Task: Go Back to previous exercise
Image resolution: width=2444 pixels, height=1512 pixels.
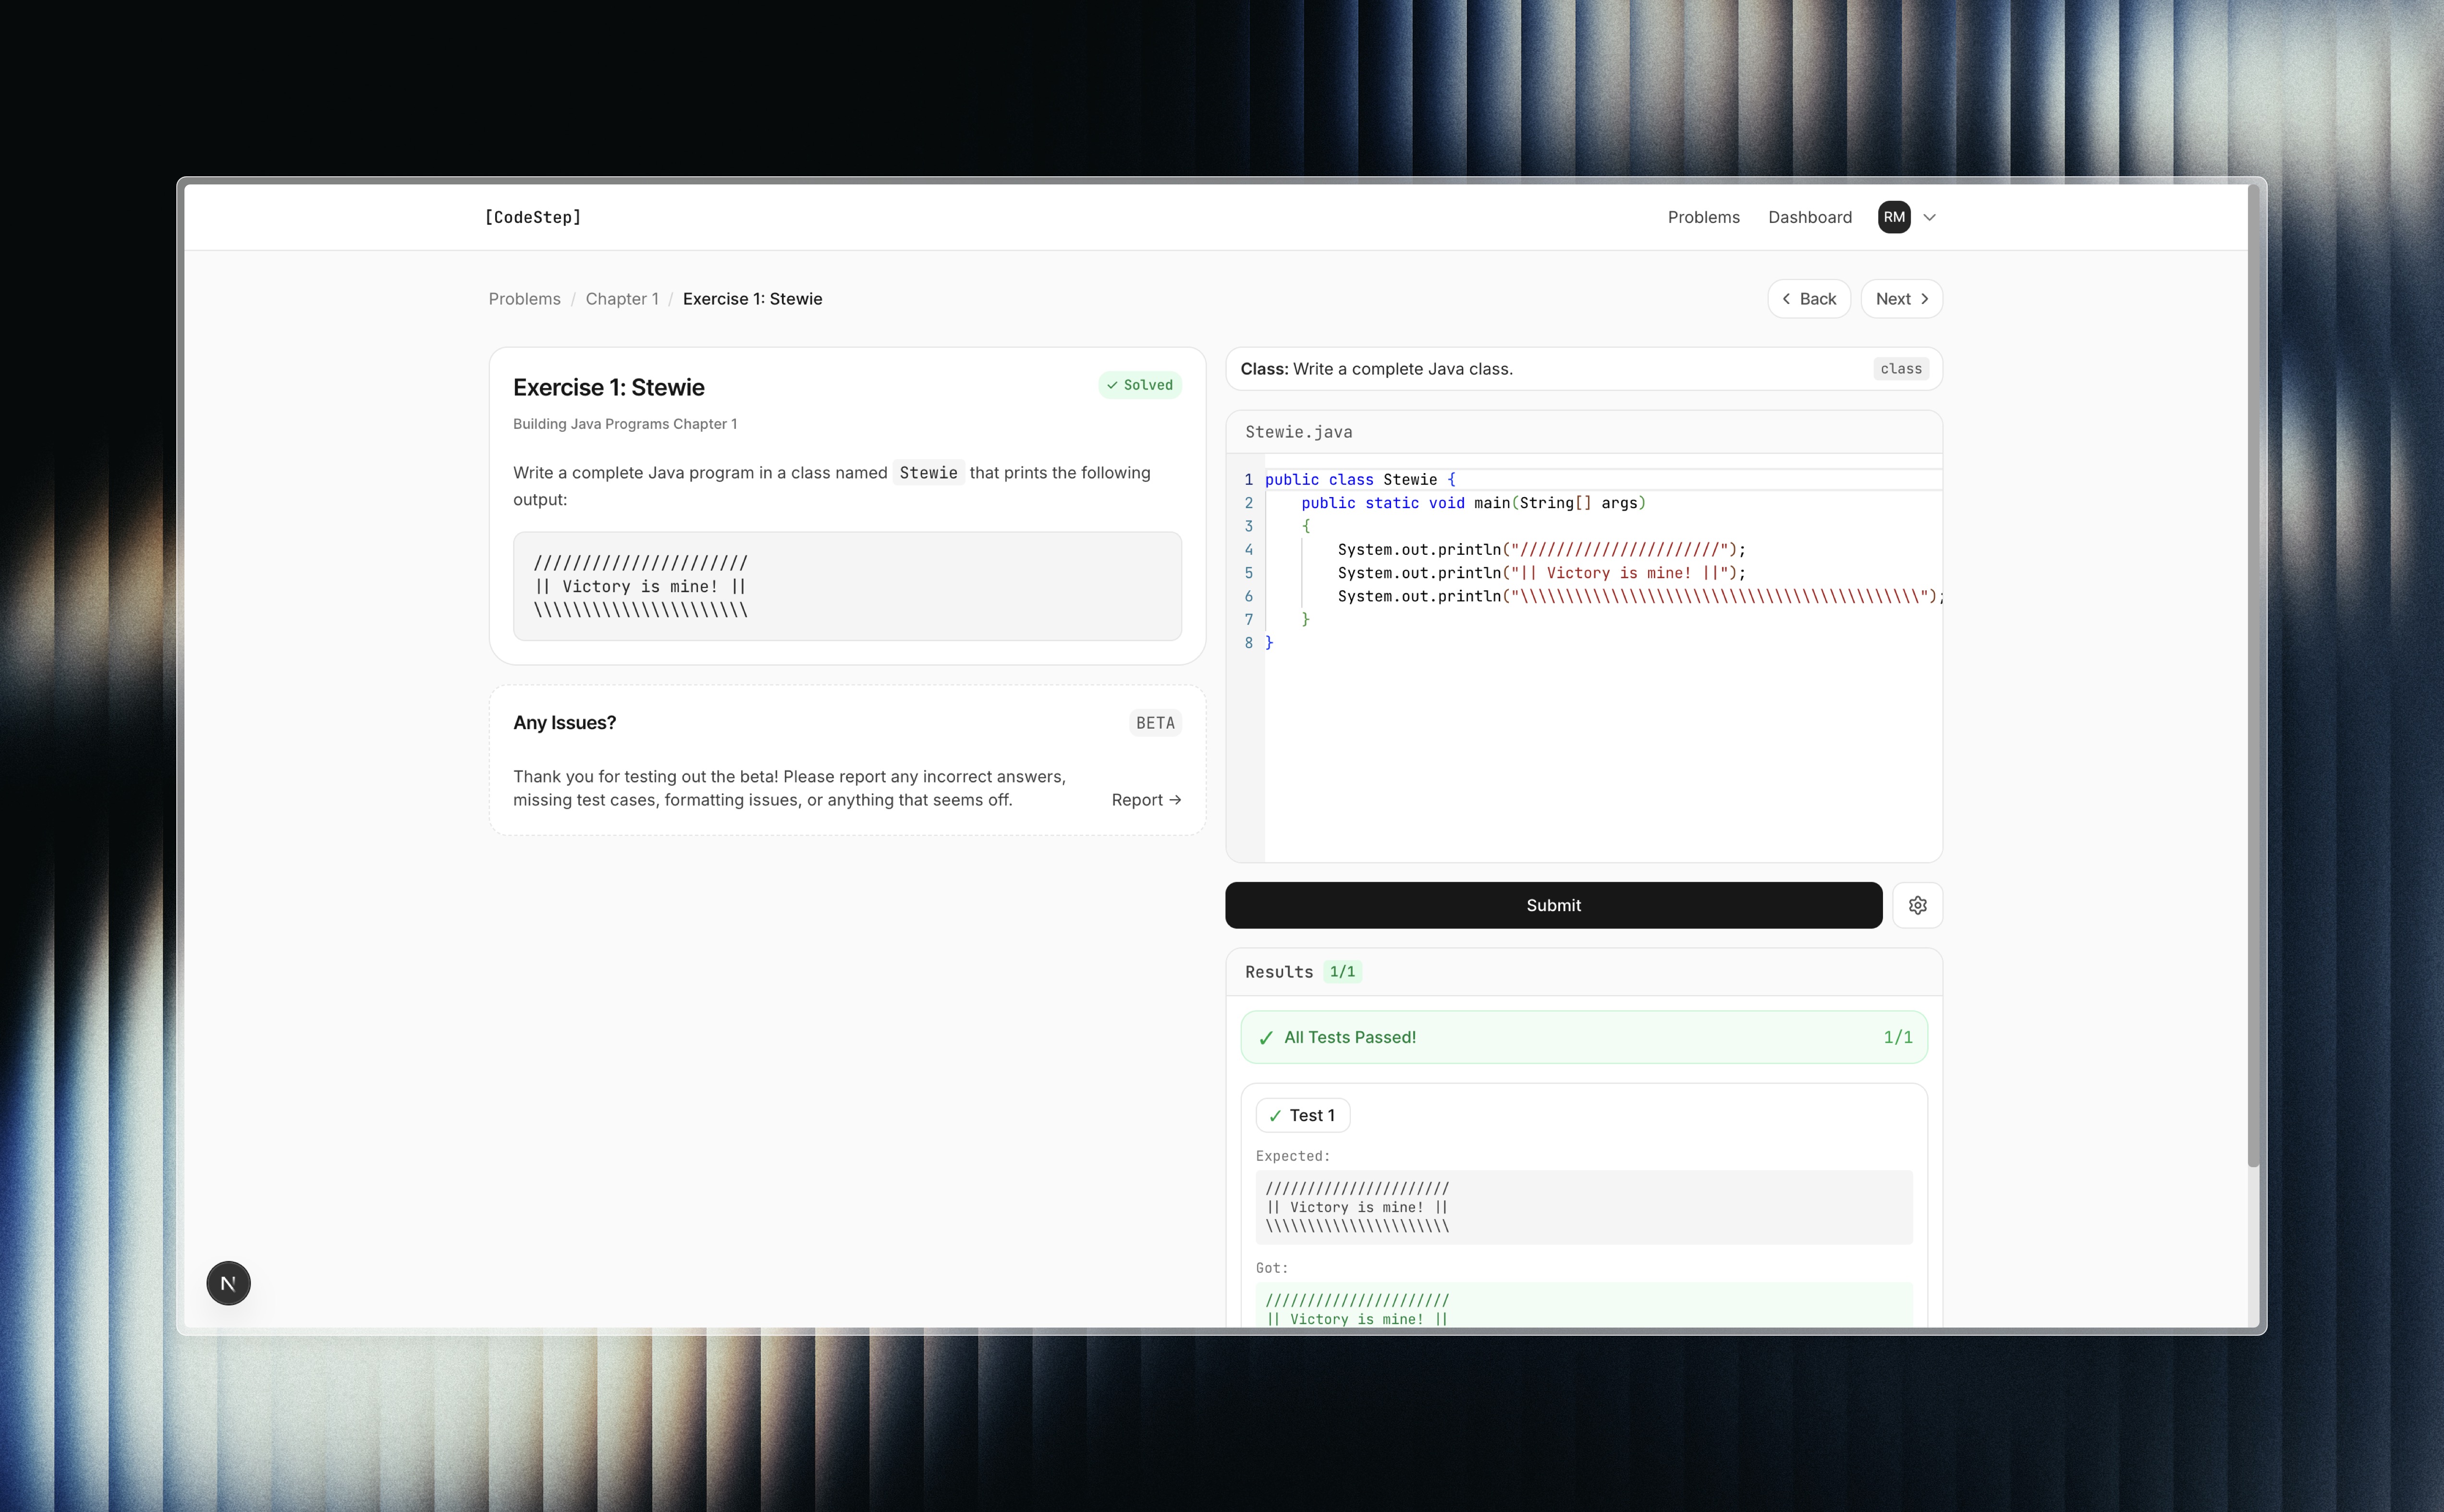Action: [1809, 299]
